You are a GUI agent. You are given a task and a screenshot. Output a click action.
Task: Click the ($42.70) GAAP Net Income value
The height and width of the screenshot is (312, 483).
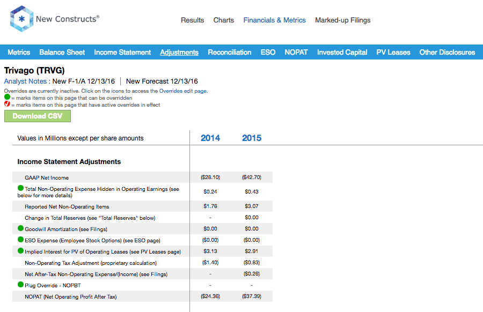(252, 177)
